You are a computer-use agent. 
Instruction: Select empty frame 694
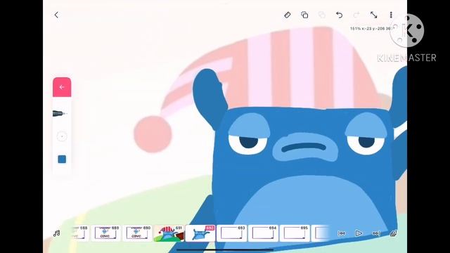click(x=263, y=233)
